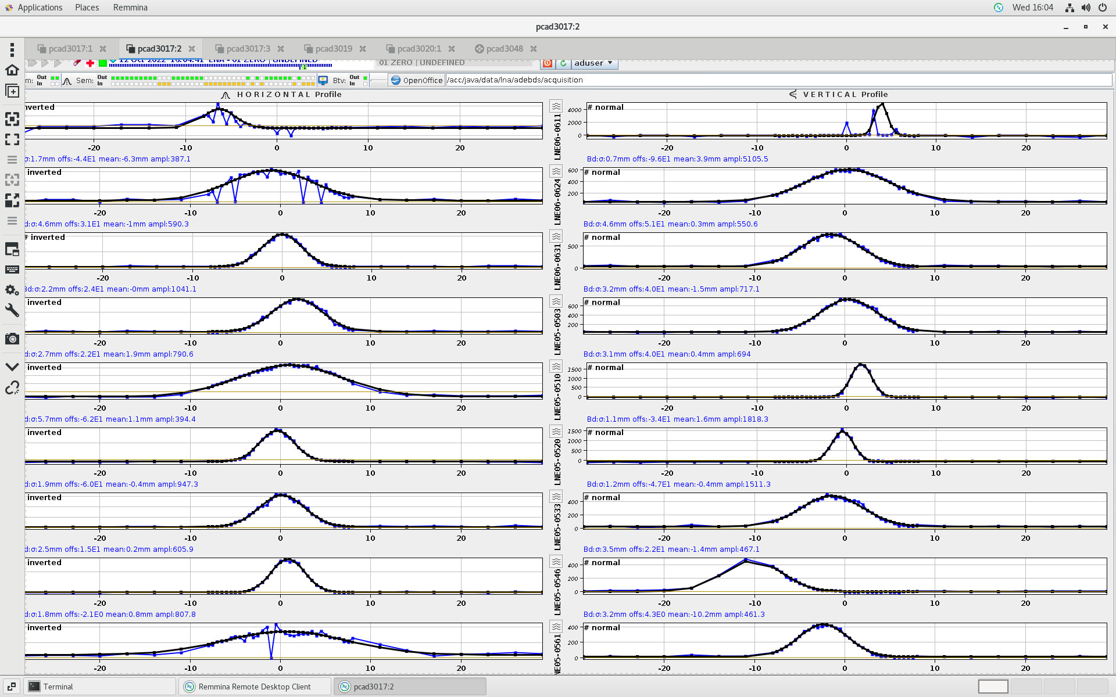Click the disconnect link icon in sidebar
This screenshot has width=1116, height=697.
(12, 387)
